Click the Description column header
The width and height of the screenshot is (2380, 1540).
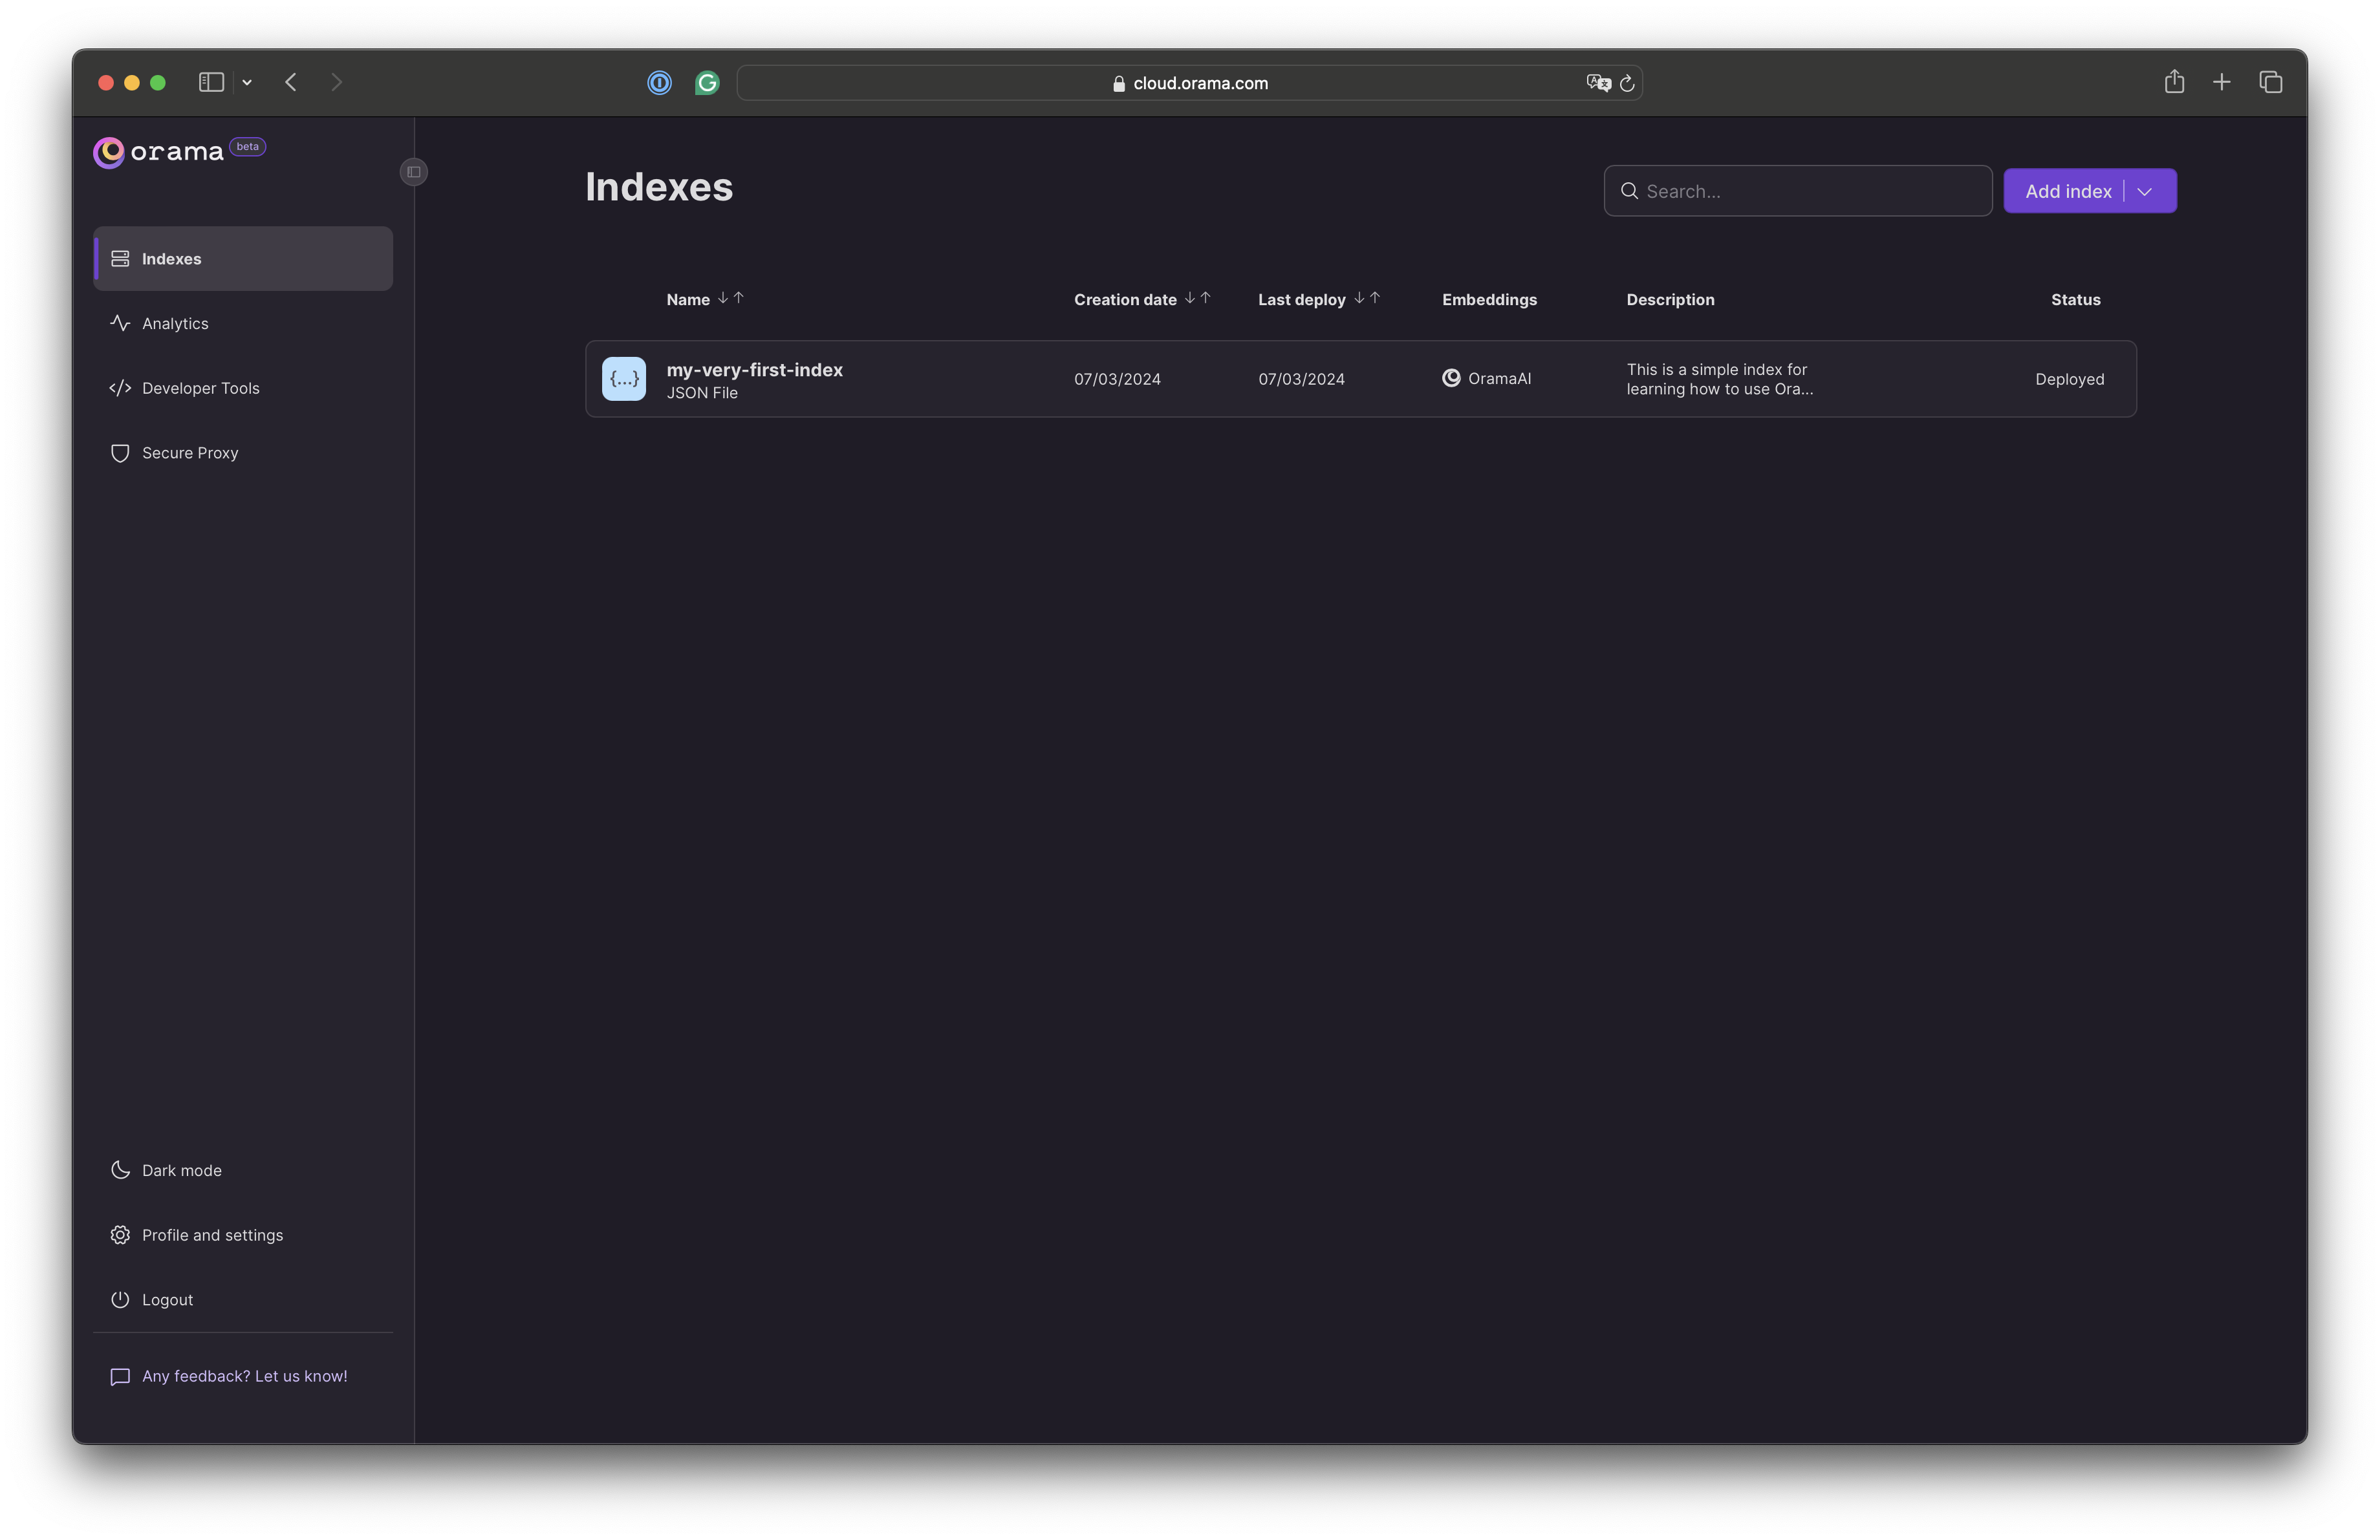click(x=1670, y=300)
